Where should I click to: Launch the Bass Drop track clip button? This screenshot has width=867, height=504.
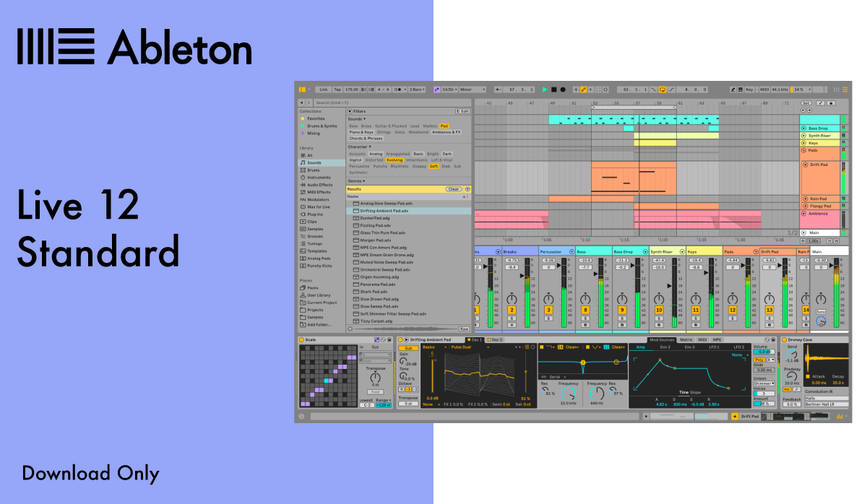click(x=803, y=129)
